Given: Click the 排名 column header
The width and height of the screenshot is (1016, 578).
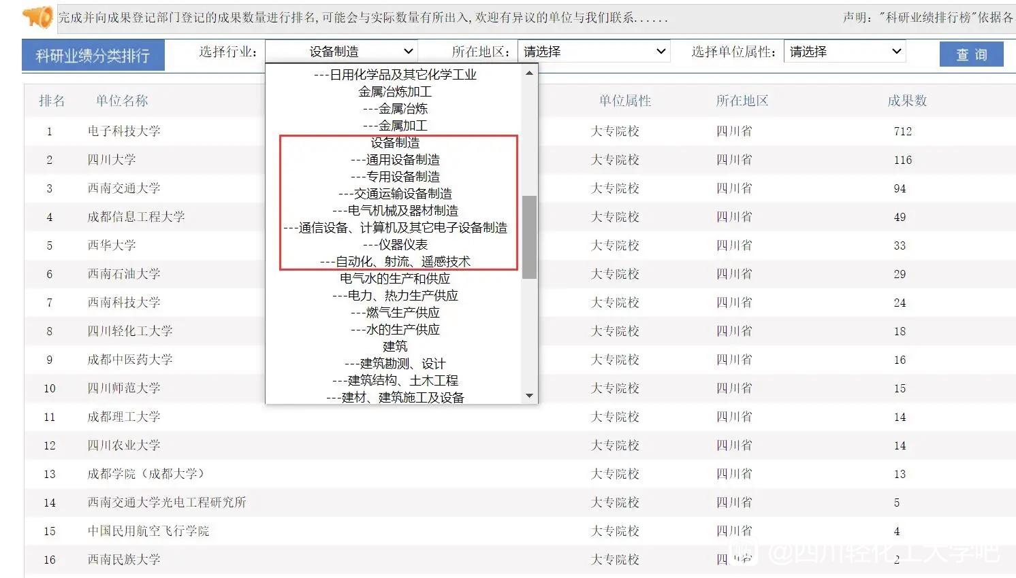Looking at the screenshot, I should coord(52,101).
